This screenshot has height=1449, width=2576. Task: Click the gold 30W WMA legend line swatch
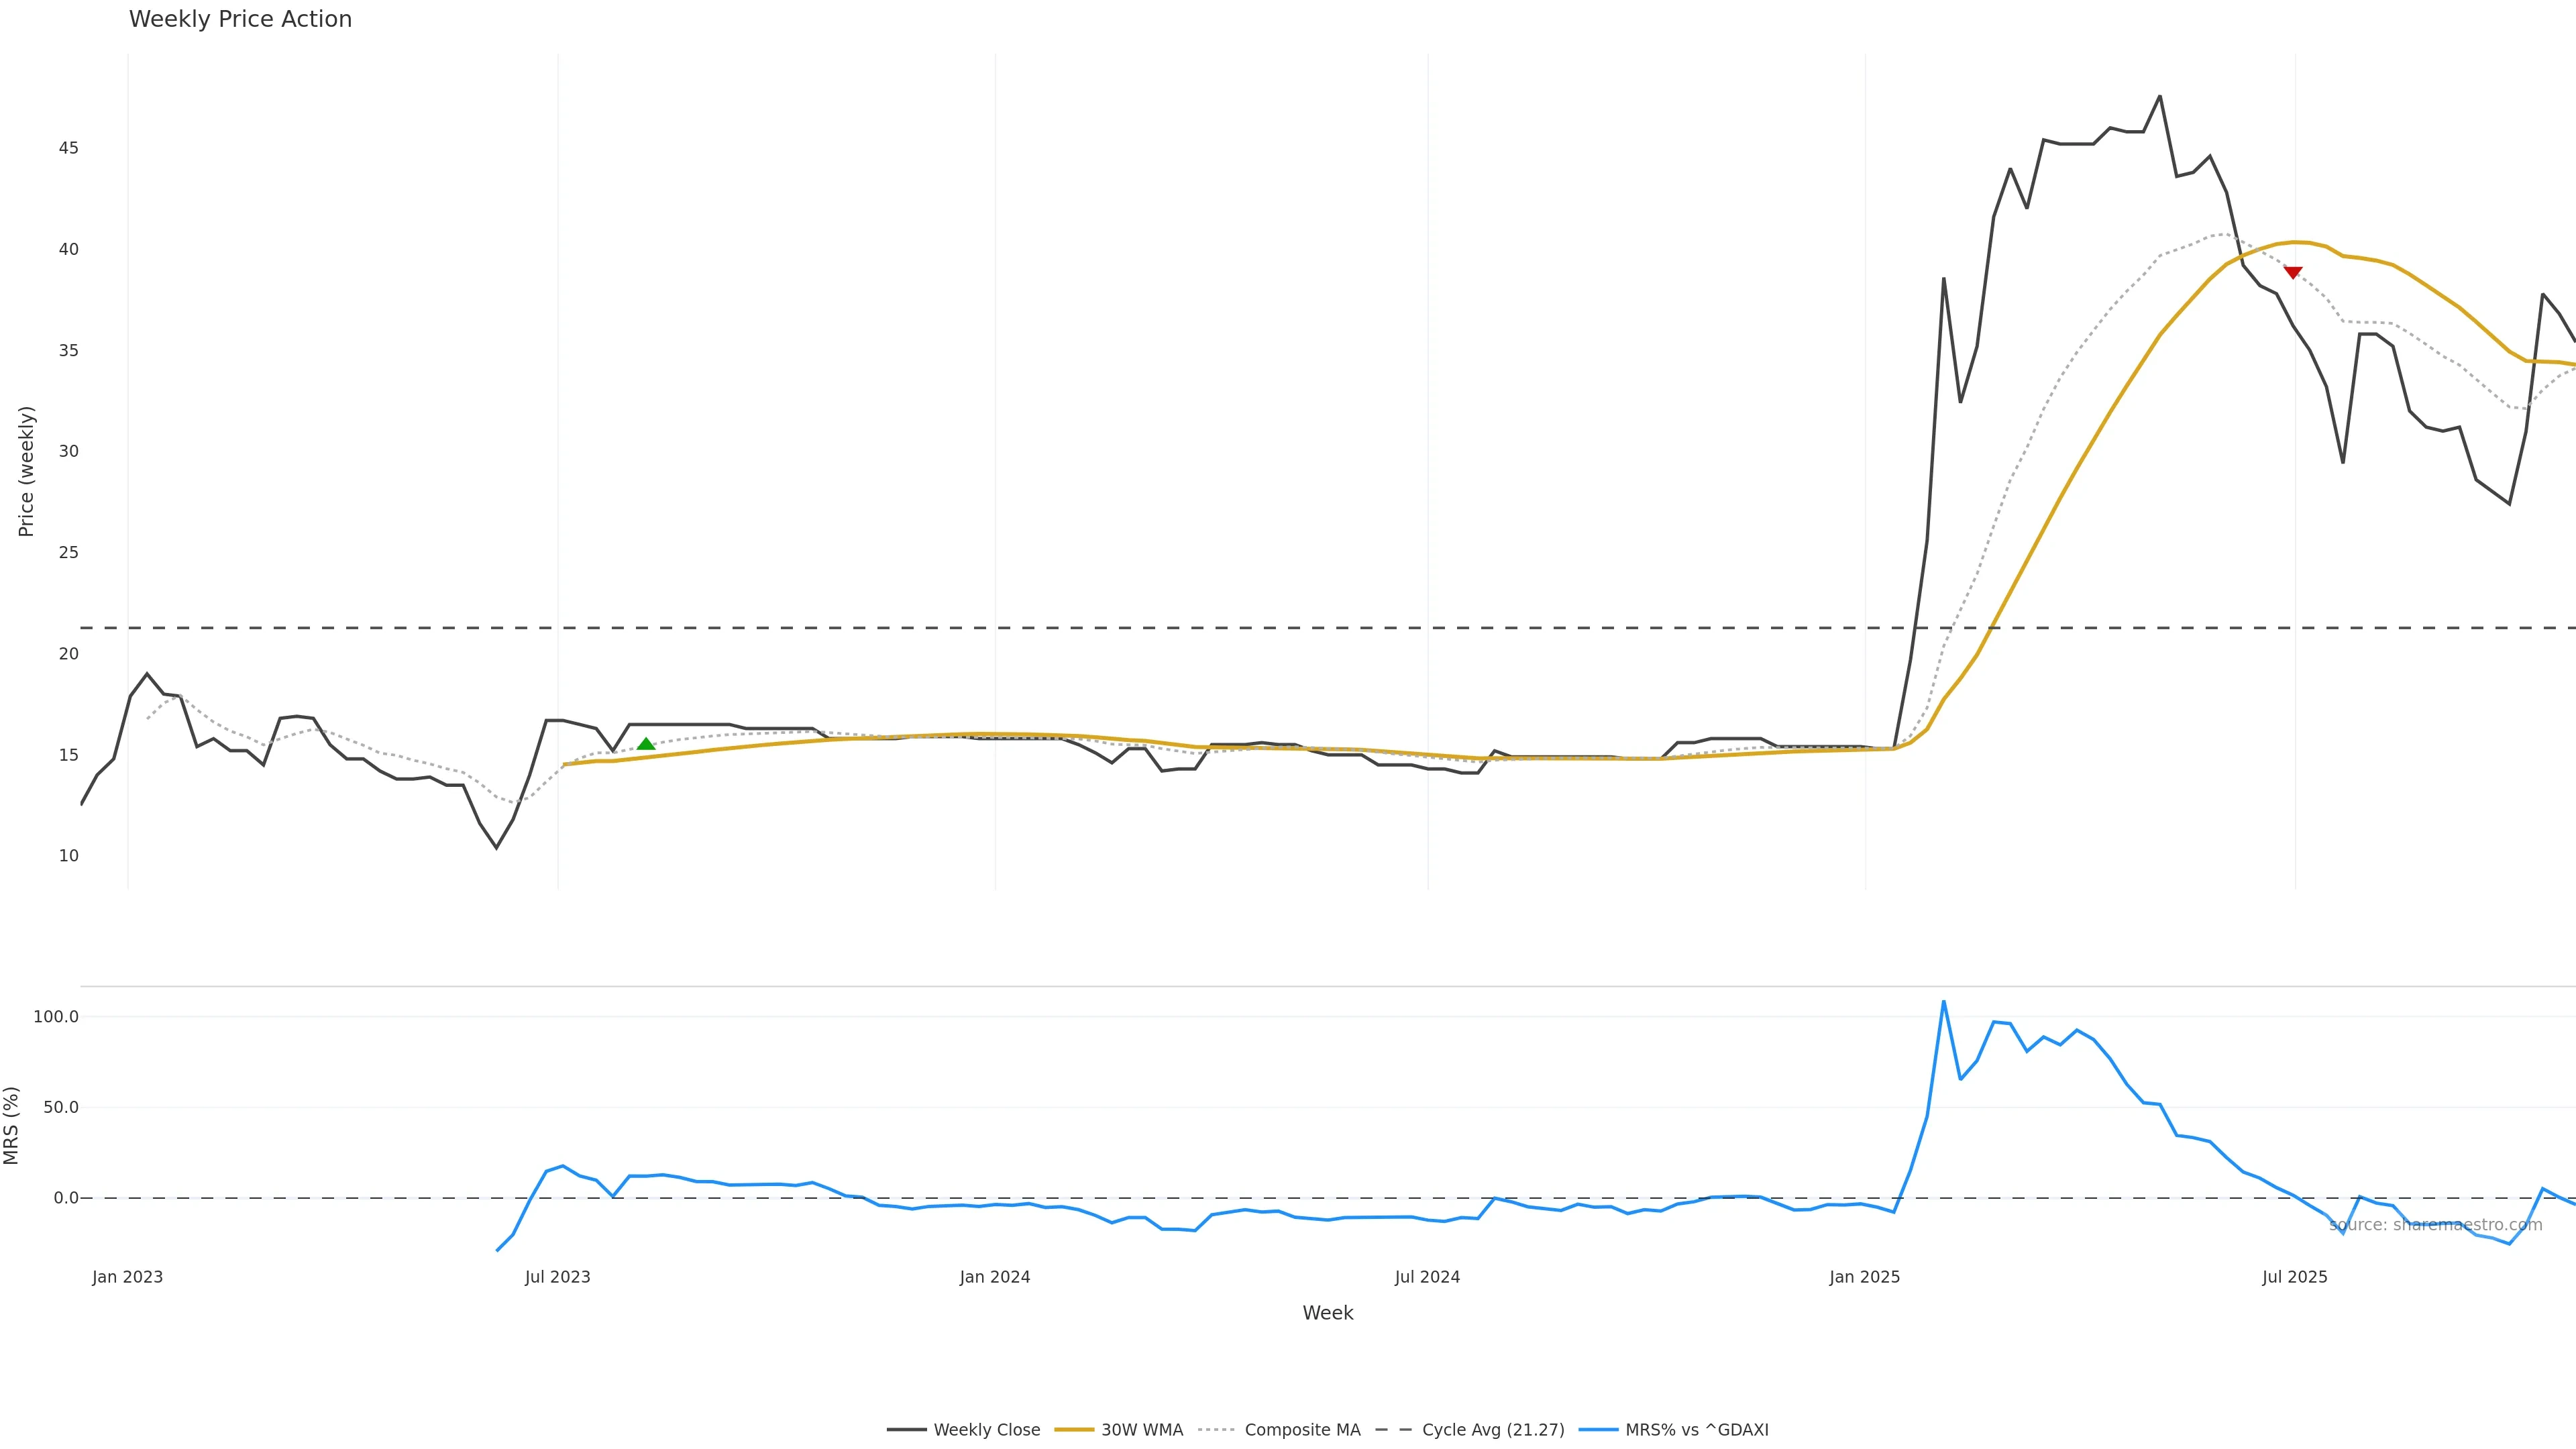(1074, 1430)
